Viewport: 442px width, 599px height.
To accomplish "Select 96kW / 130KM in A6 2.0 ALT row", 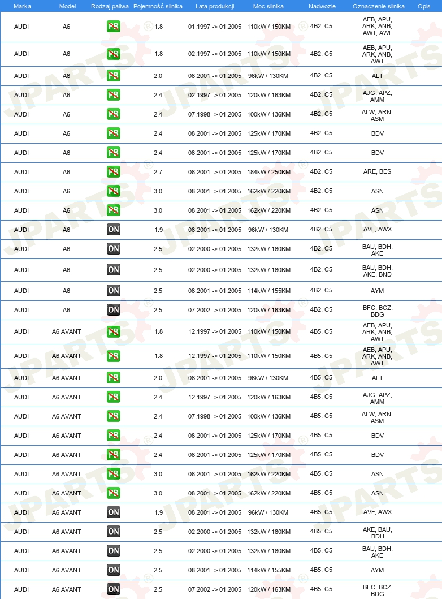I will [x=268, y=76].
